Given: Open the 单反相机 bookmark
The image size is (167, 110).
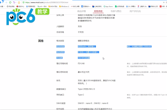Looking at the screenshot, I should coord(97,6).
